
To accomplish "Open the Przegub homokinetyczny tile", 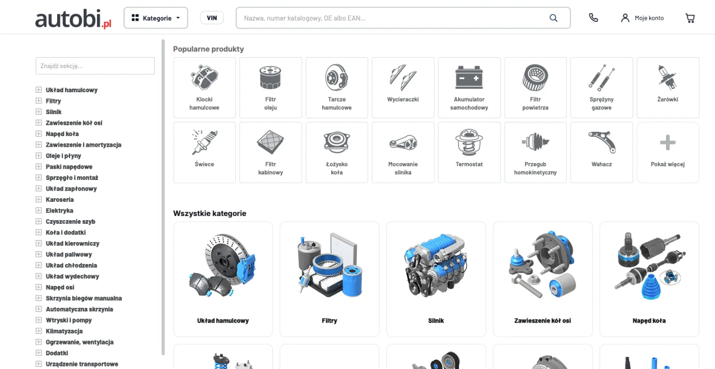I will pos(535,152).
